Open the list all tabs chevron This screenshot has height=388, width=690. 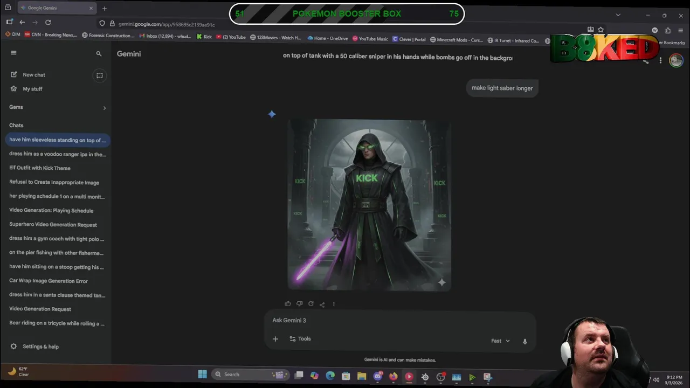[x=618, y=15]
